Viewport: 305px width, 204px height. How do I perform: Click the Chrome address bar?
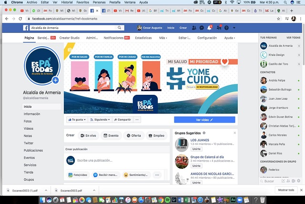150,19
